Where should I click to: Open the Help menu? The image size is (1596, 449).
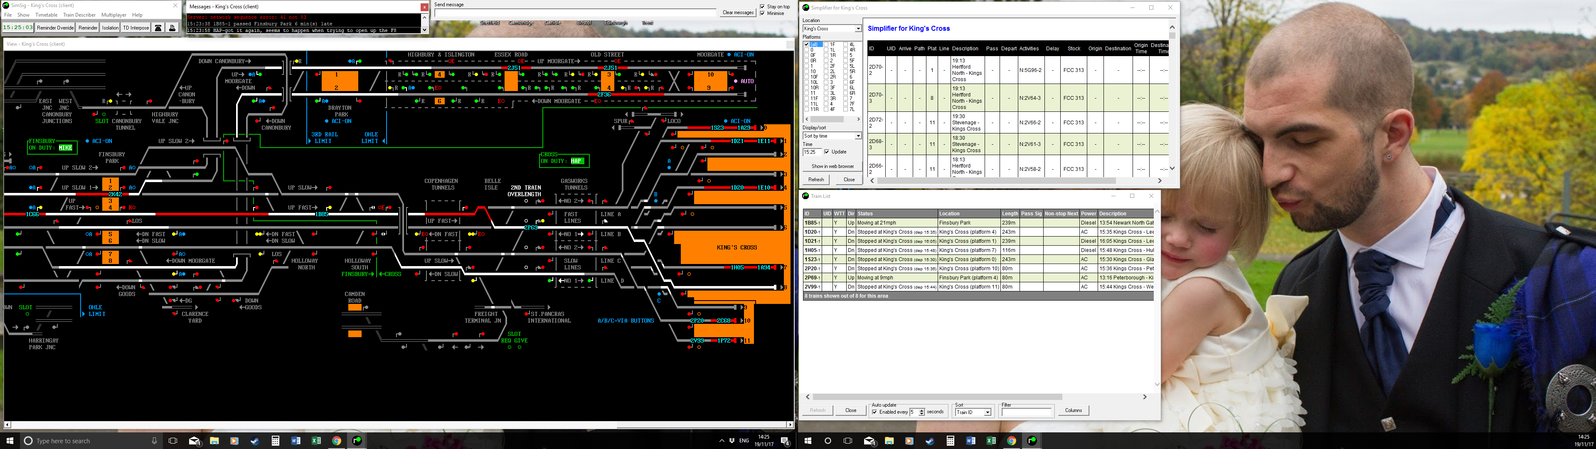137,15
